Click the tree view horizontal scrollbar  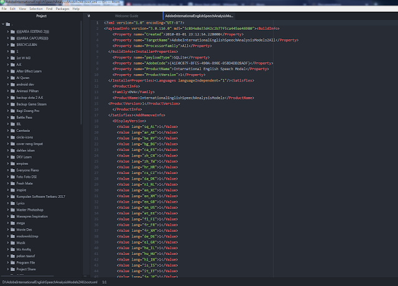point(27,276)
